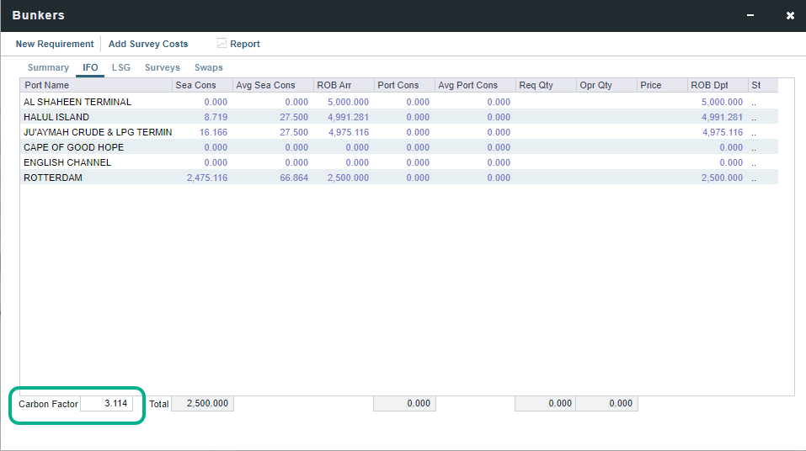
Task: Open status ellipsis for ROTTERDAM row
Action: (754, 178)
